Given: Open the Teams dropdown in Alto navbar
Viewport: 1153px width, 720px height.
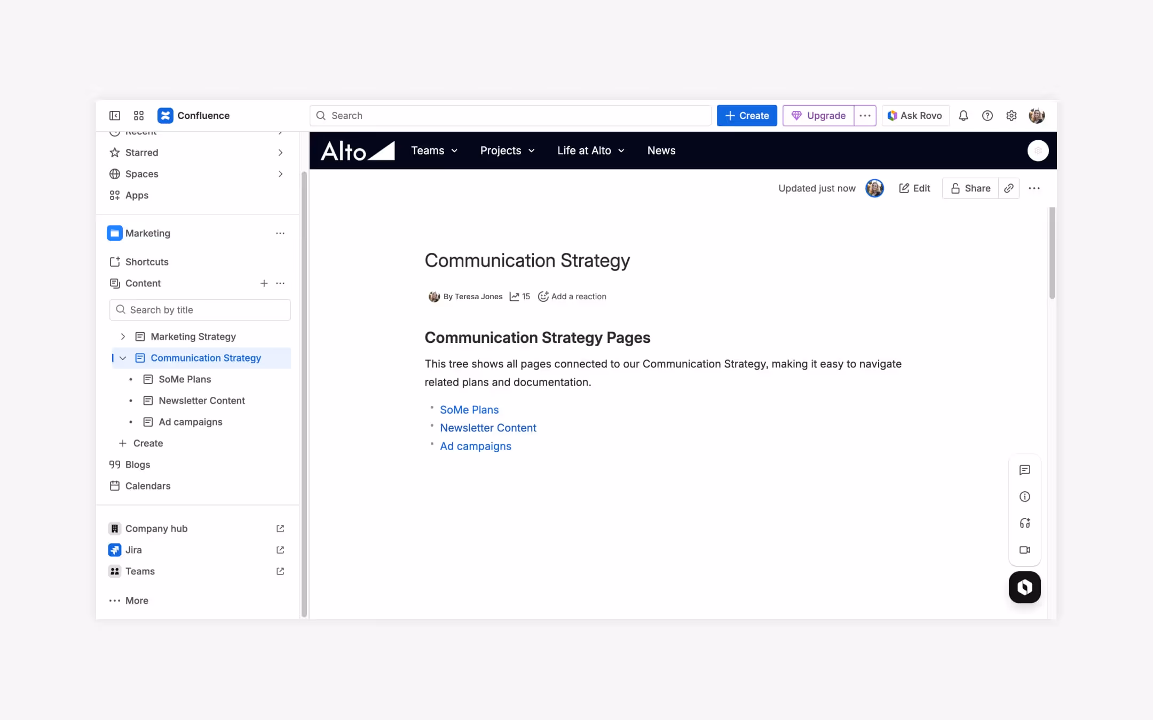Looking at the screenshot, I should click(434, 150).
